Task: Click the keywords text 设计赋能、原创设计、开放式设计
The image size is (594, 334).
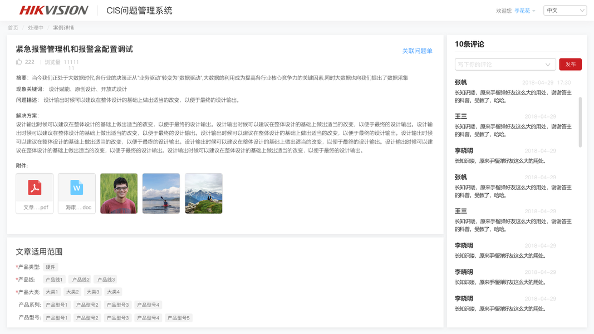Action: (x=88, y=90)
